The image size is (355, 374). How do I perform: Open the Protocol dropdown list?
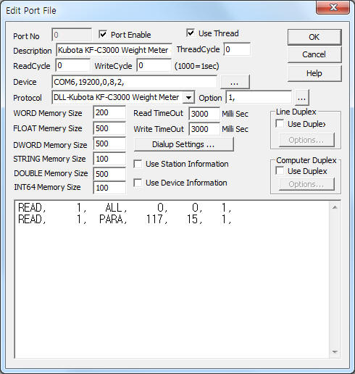(x=188, y=98)
